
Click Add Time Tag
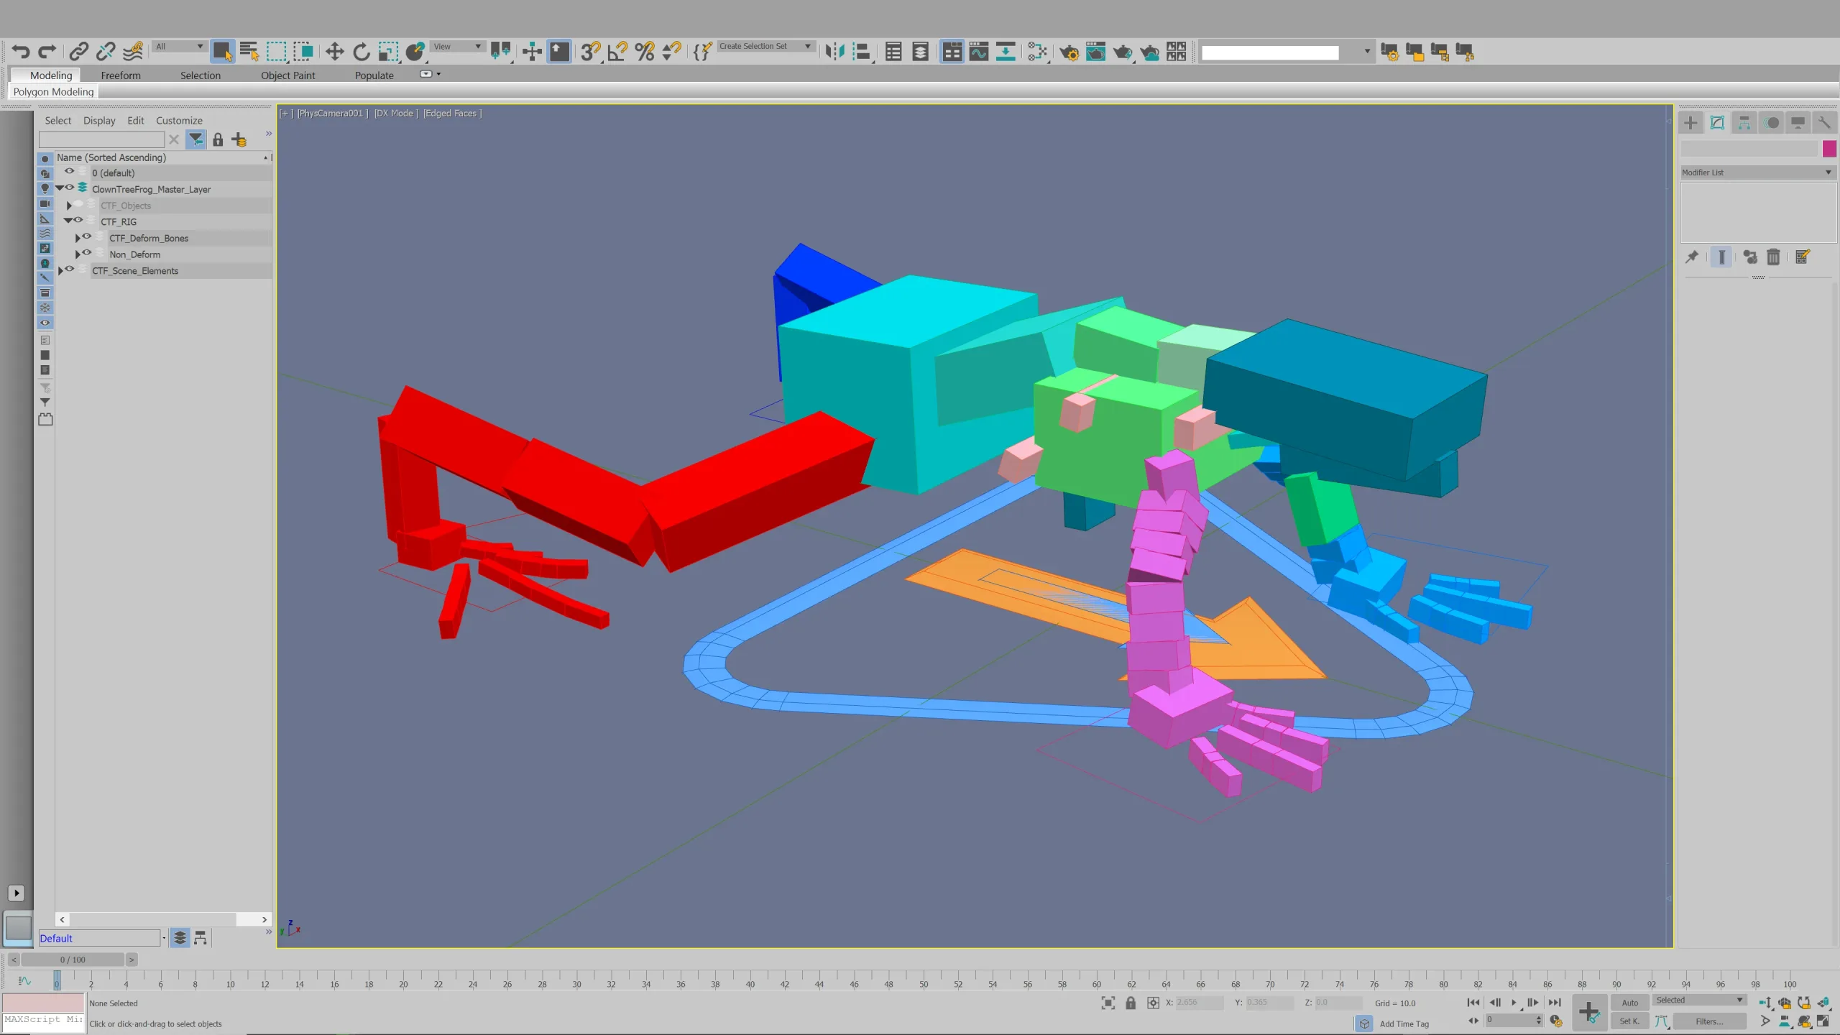pos(1404,1024)
